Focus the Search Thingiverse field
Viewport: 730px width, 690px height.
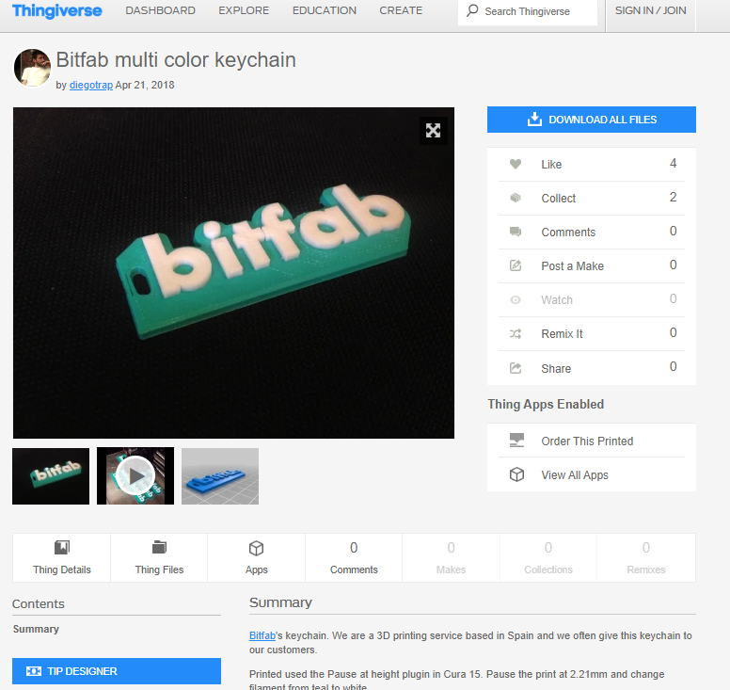[x=528, y=11]
